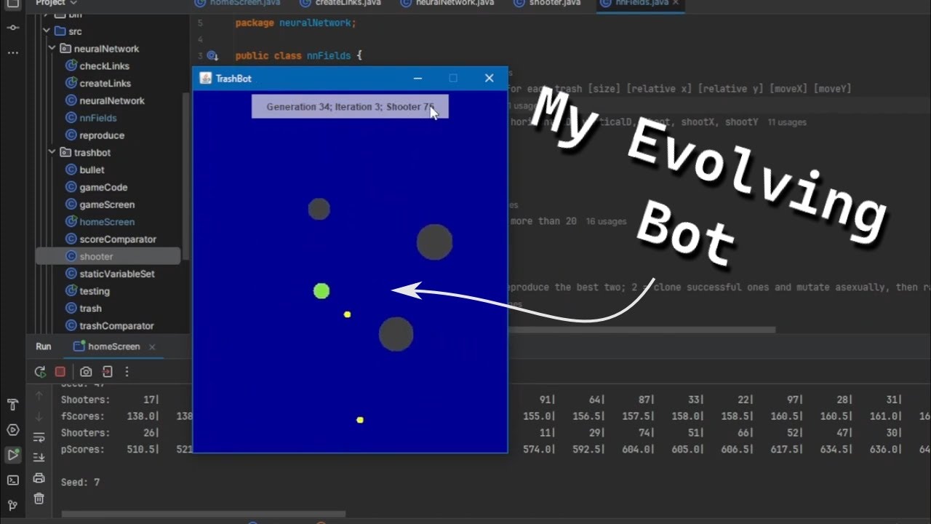Viewport: 931px width, 524px height.
Task: Stop the running program with the red square
Action: pos(60,372)
